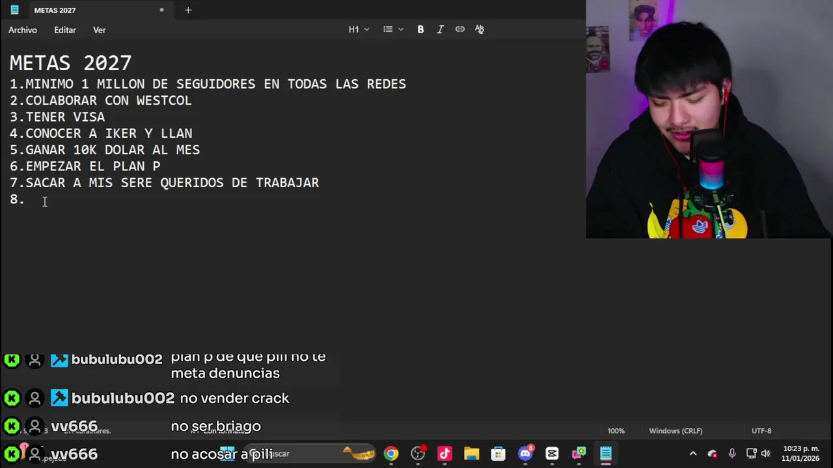The image size is (833, 468).
Task: Click the Notepad app icon in title bar
Action: click(14, 10)
